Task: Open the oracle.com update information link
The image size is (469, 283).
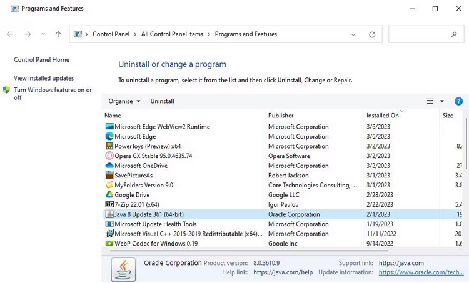Action: point(421,272)
